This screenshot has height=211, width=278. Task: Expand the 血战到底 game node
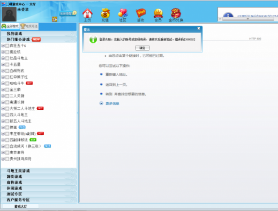pyautogui.click(x=3, y=71)
